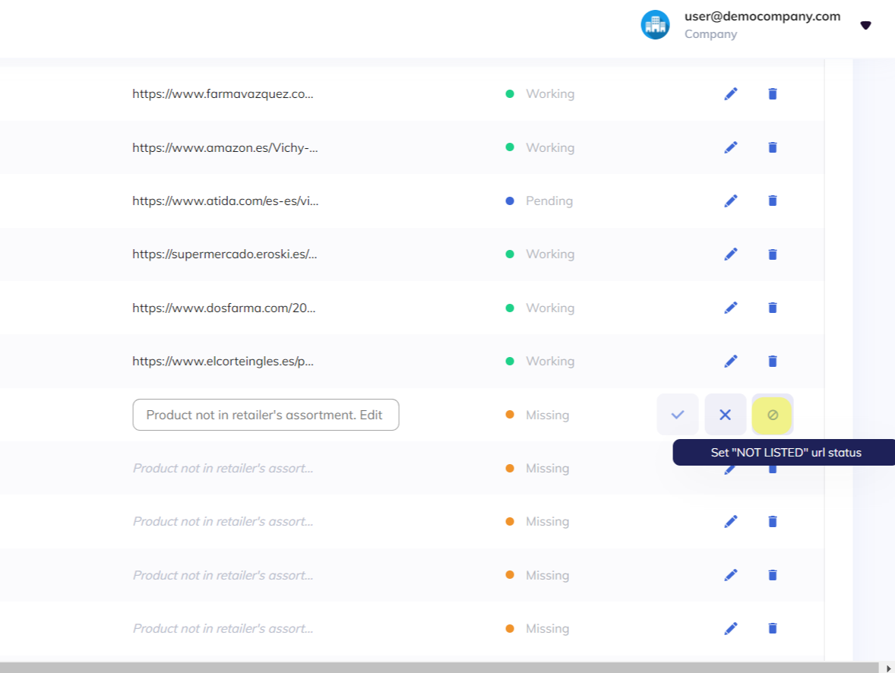Delete the elcorteingles.es URL row
This screenshot has height=673, width=895.
773,361
